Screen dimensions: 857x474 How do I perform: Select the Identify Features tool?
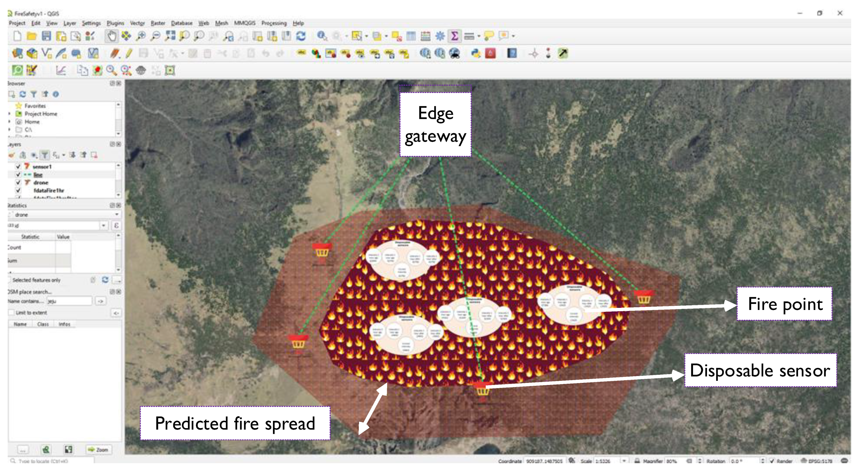[x=321, y=36]
